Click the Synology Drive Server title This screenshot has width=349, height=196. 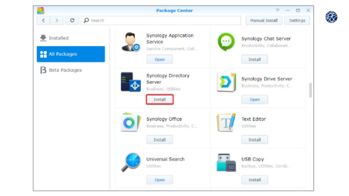pyautogui.click(x=267, y=79)
